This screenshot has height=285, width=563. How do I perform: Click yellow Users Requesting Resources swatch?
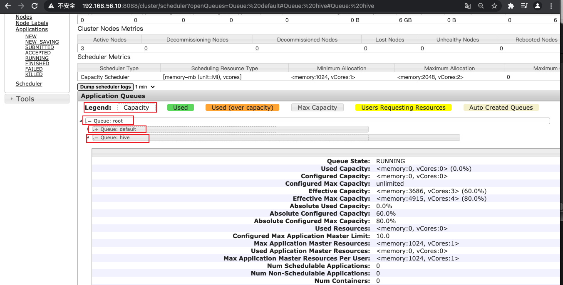click(x=403, y=108)
